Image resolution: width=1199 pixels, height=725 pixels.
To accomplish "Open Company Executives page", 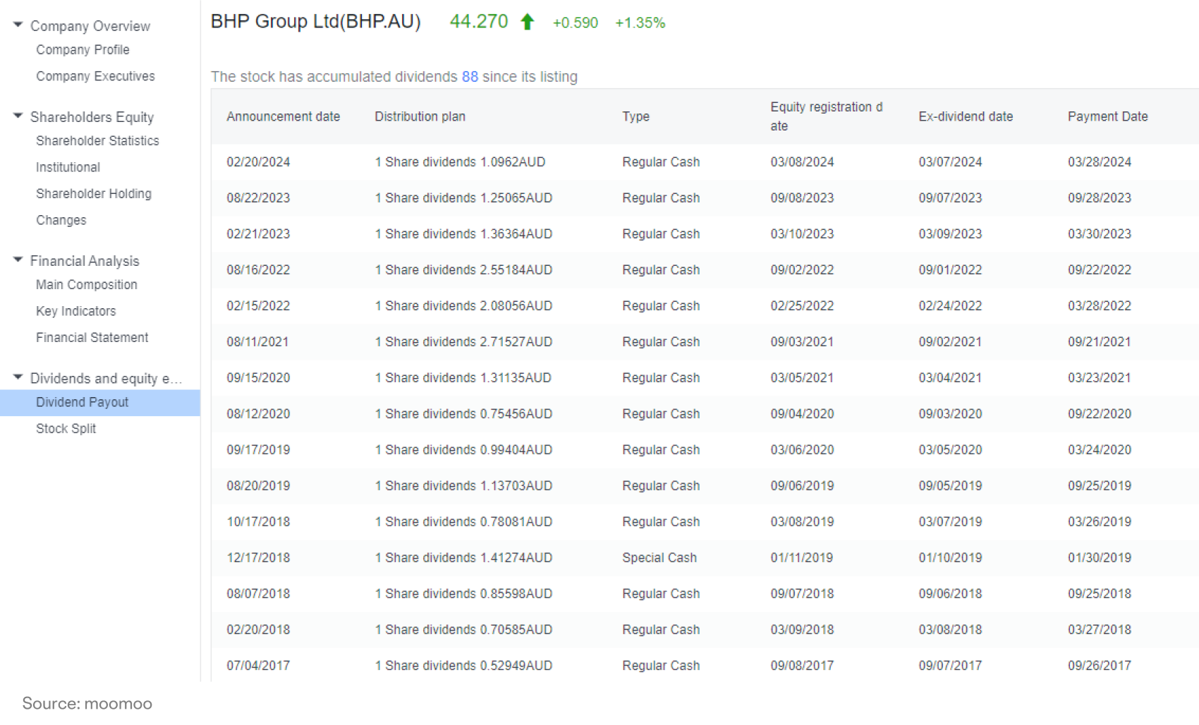I will (x=95, y=76).
